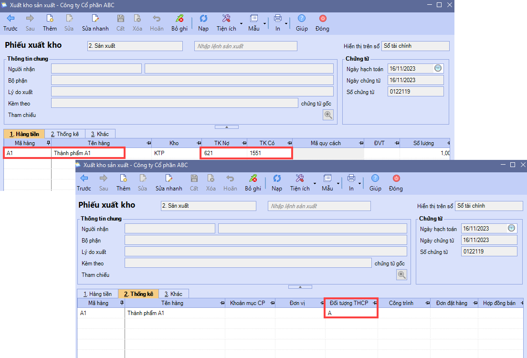Click Nhập lệnh sản xuất field in front window

pos(319,206)
